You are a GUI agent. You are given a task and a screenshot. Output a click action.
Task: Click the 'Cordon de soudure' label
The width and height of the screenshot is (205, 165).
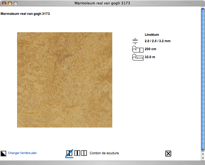click(104, 153)
